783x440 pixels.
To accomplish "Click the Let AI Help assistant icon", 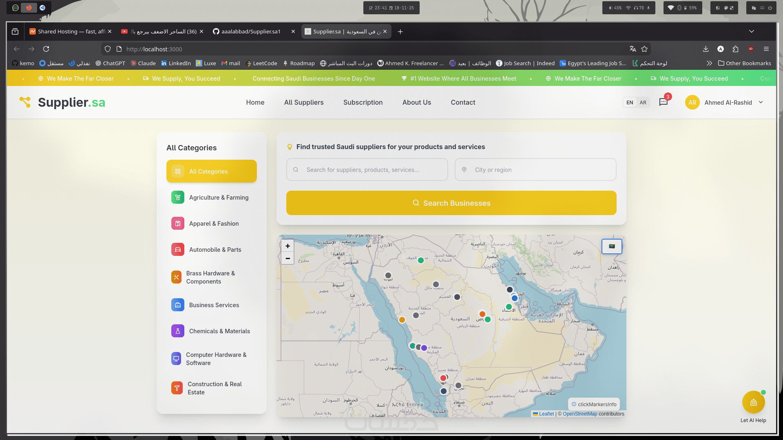I will point(753,403).
